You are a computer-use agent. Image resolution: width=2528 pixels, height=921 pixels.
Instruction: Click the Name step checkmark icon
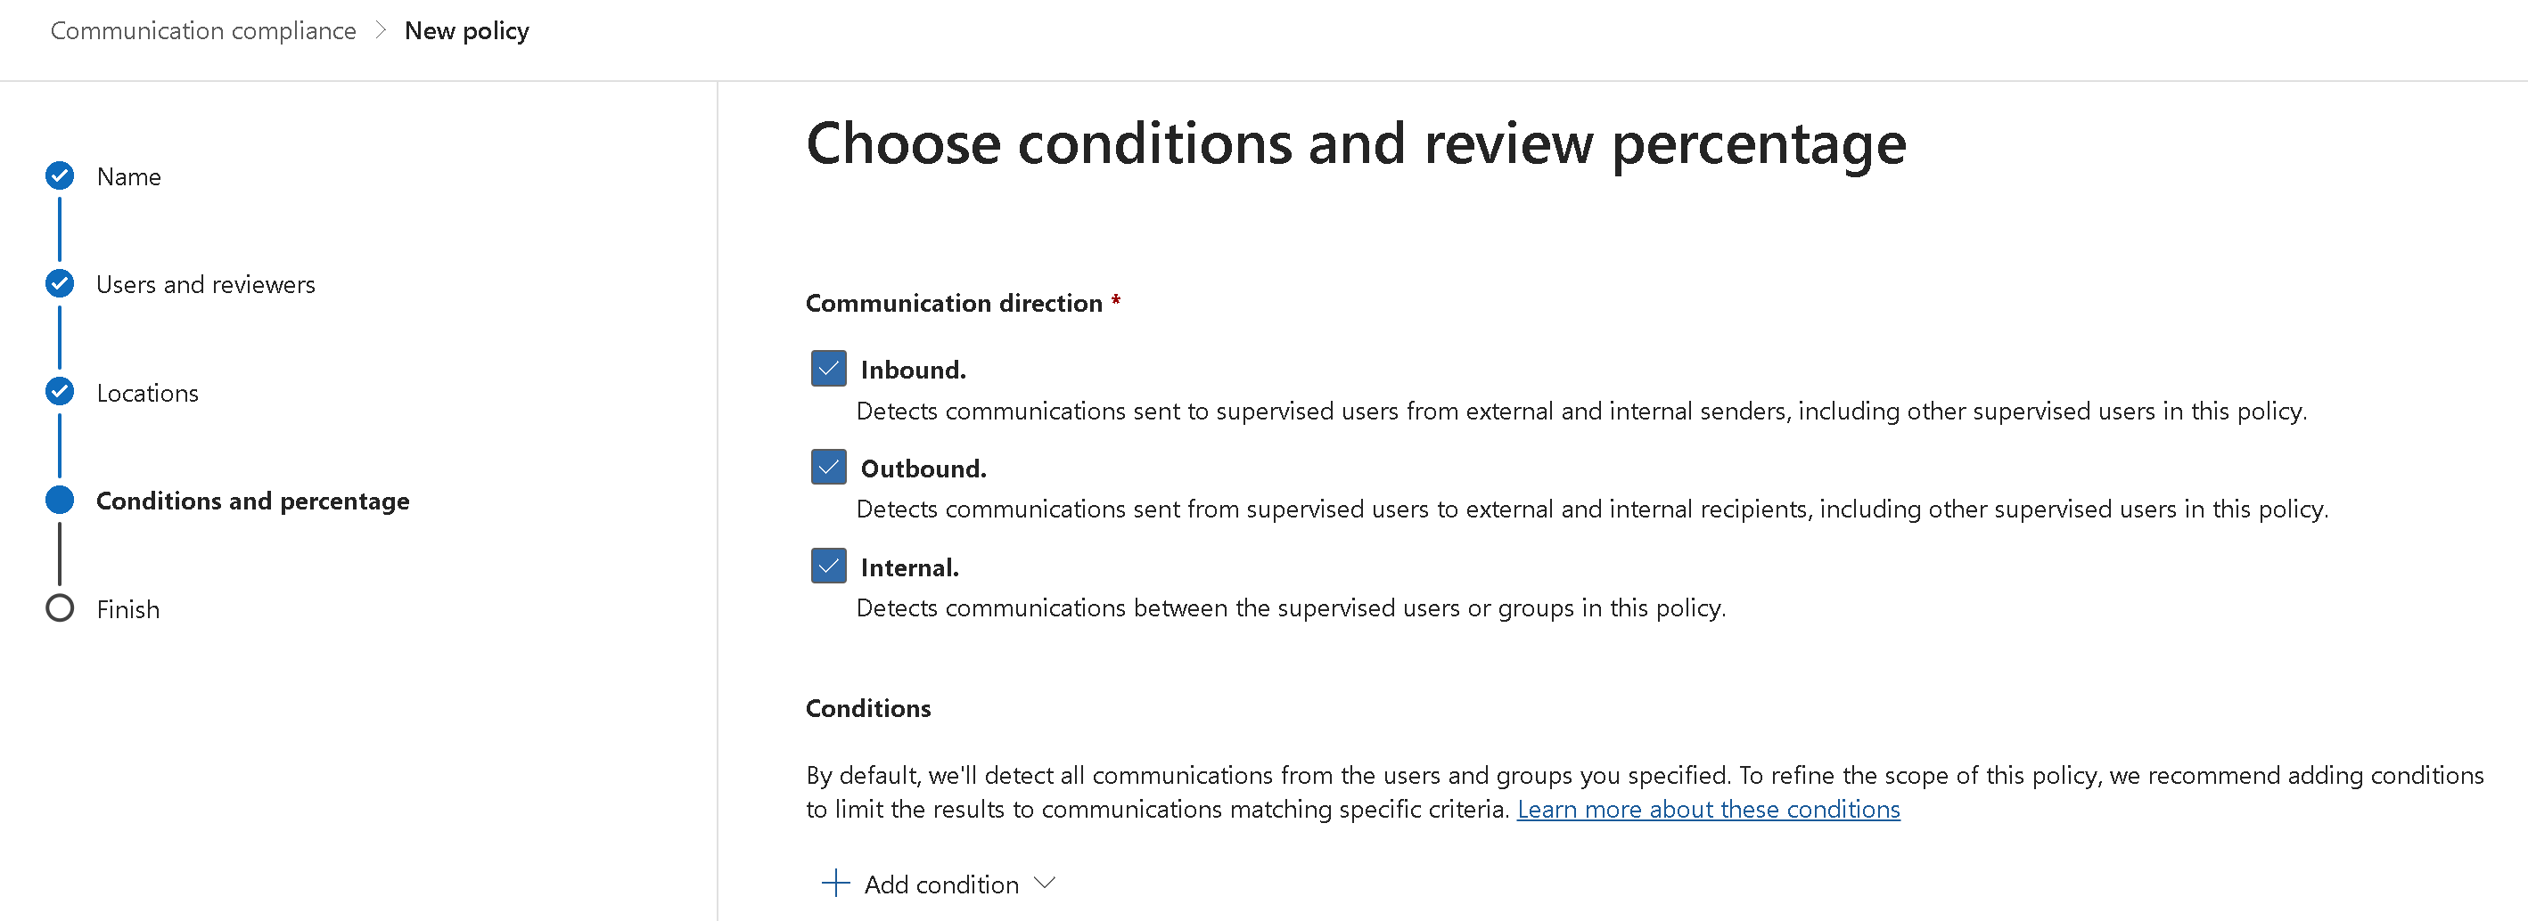coord(60,176)
